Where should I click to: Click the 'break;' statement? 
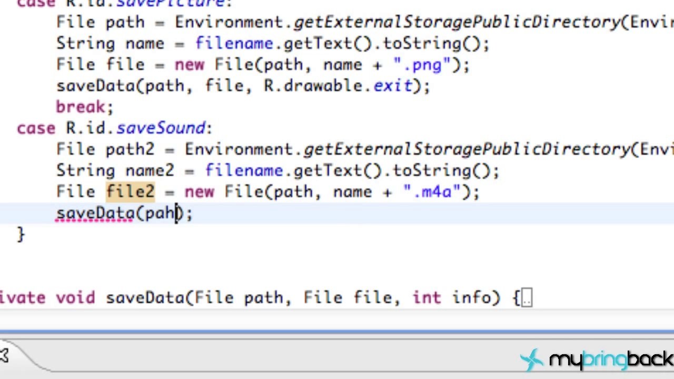click(x=85, y=107)
